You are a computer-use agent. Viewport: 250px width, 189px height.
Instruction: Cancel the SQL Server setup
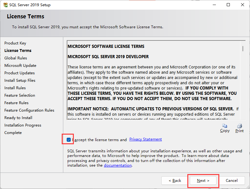click(231, 181)
